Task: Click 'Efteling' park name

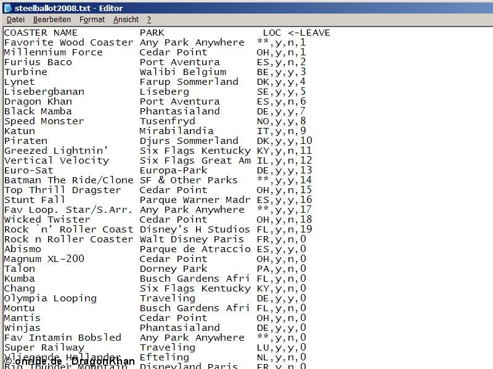Action: (165, 357)
